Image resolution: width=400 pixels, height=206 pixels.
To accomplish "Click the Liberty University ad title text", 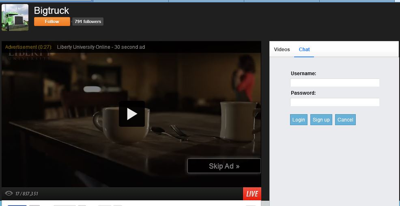I will click(x=101, y=47).
